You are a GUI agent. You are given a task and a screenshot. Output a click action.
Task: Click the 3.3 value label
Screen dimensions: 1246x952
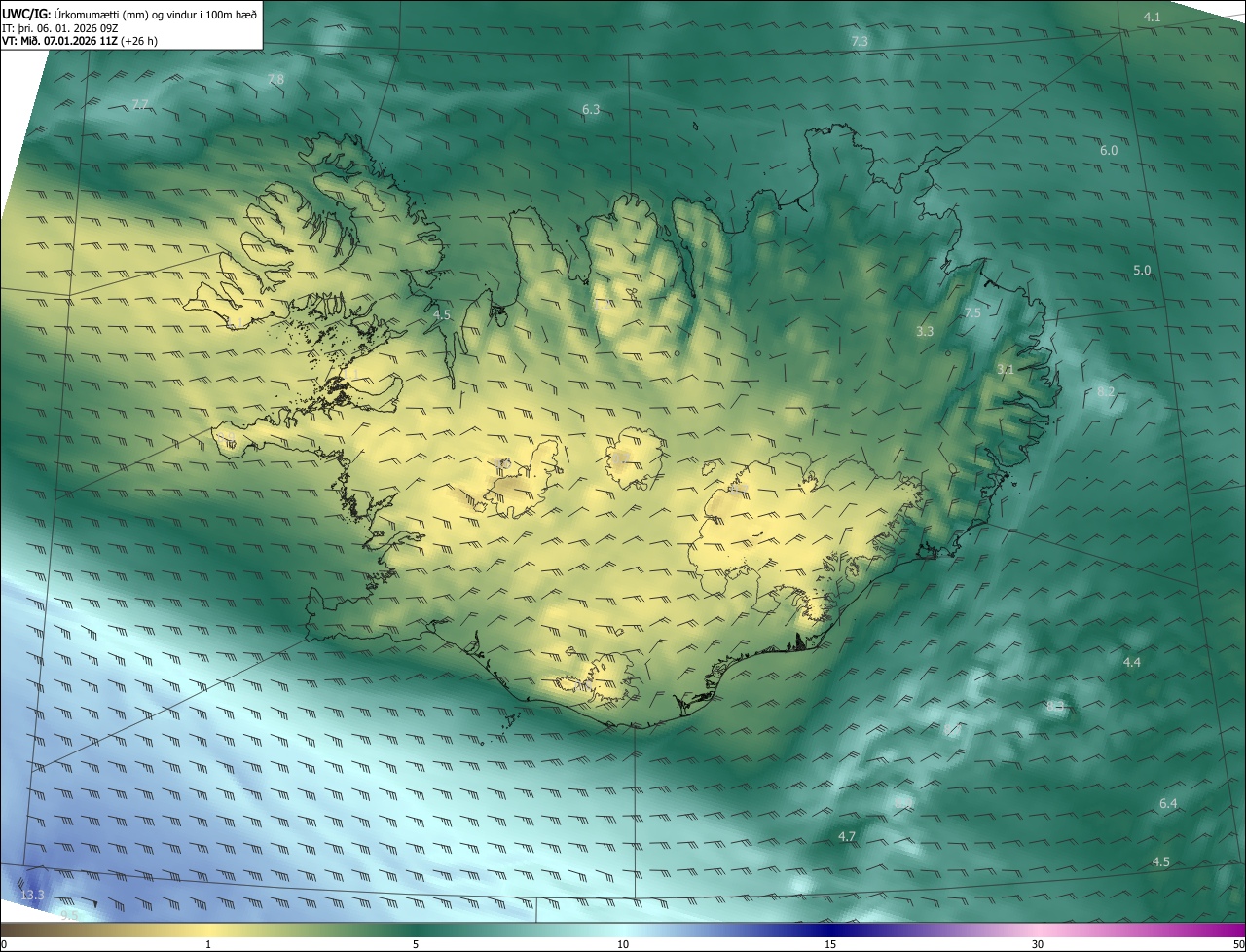click(925, 331)
